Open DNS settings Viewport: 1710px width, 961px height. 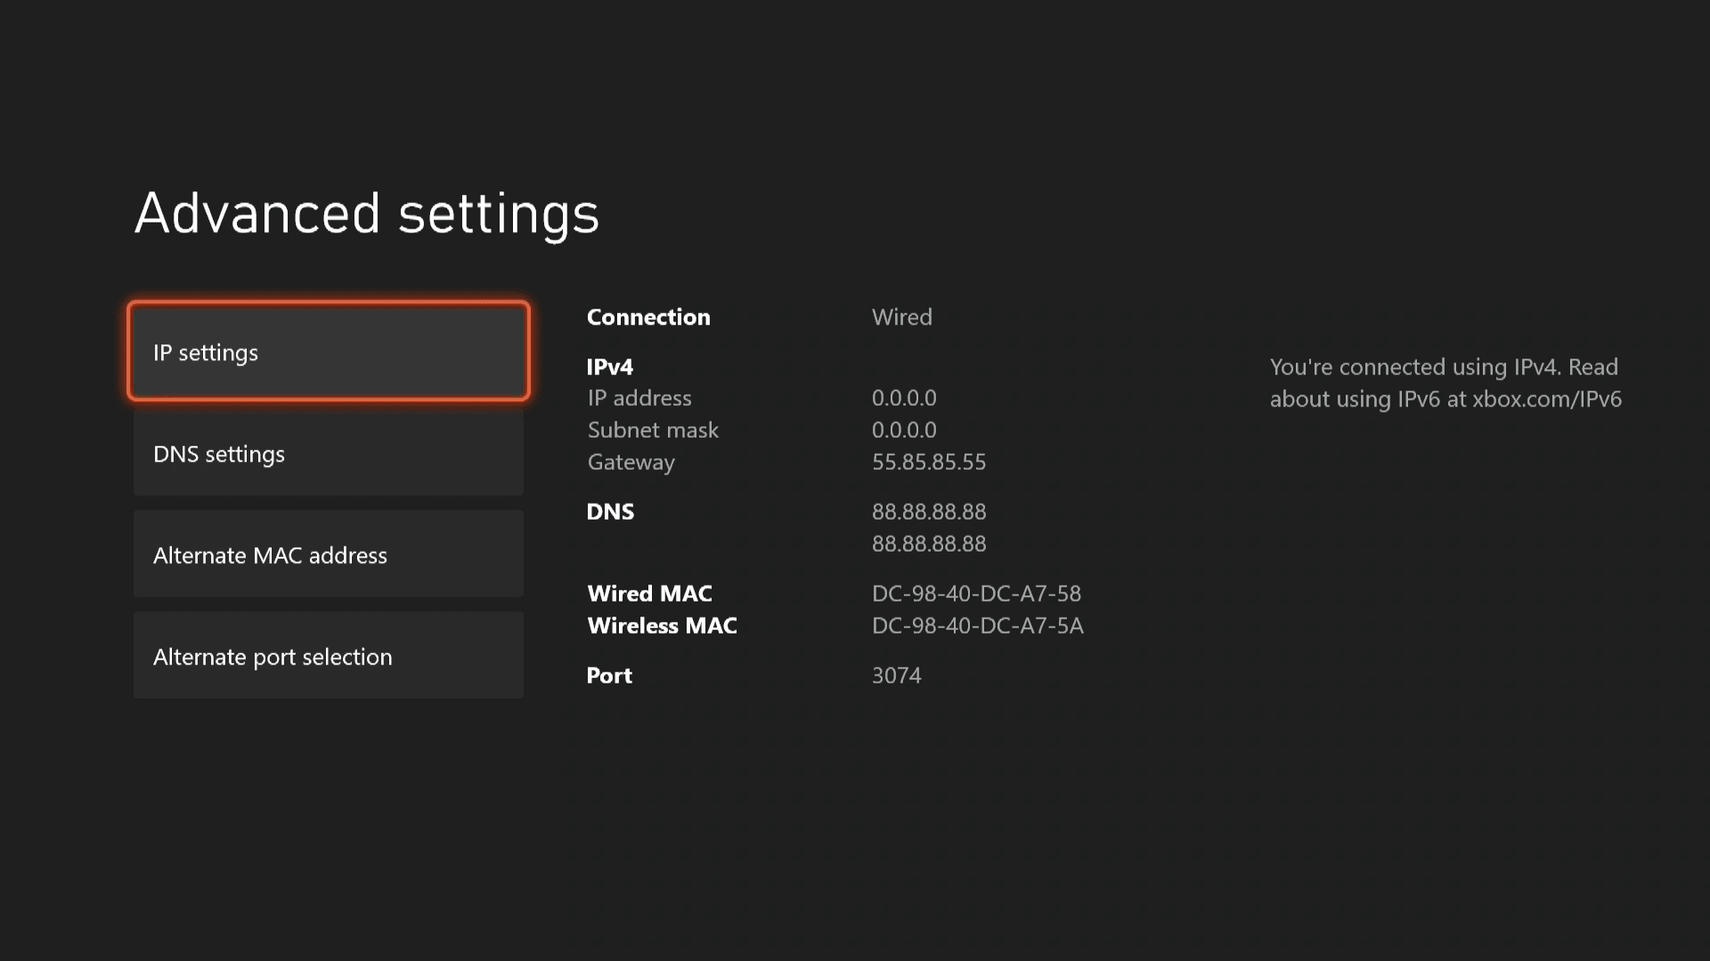[x=328, y=454]
